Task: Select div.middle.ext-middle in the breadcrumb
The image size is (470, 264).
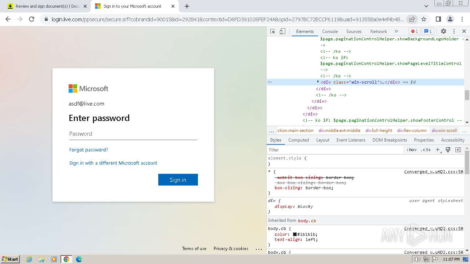Action: pos(340,131)
